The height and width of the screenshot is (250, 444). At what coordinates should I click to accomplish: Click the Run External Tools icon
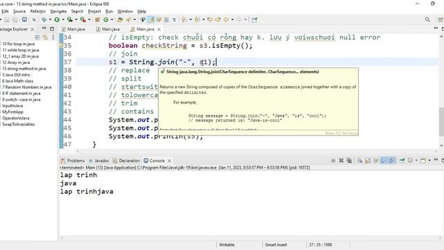click(x=83, y=19)
